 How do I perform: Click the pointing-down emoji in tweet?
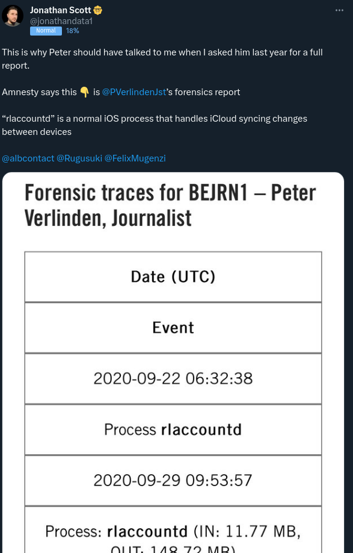[84, 92]
